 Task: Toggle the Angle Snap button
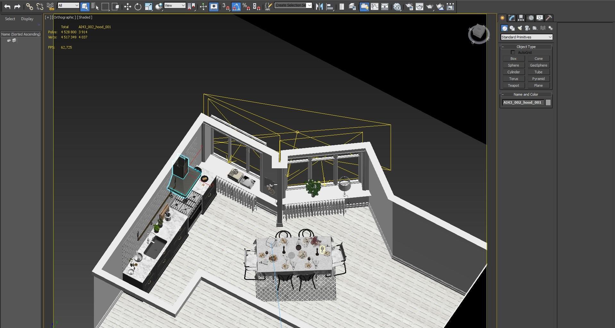point(236,6)
